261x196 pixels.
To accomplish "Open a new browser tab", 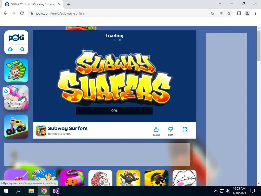I will [69, 4].
